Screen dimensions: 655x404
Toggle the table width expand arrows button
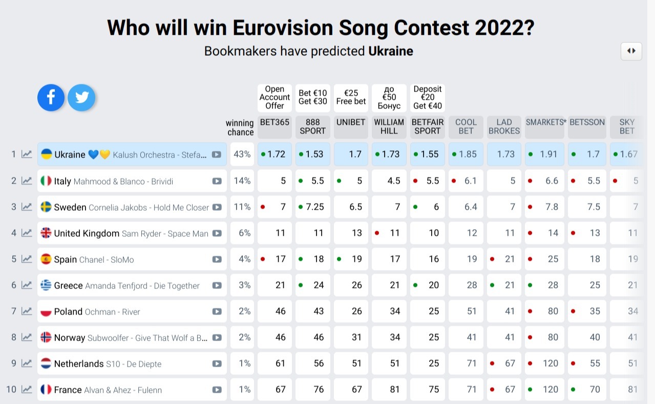(x=631, y=51)
